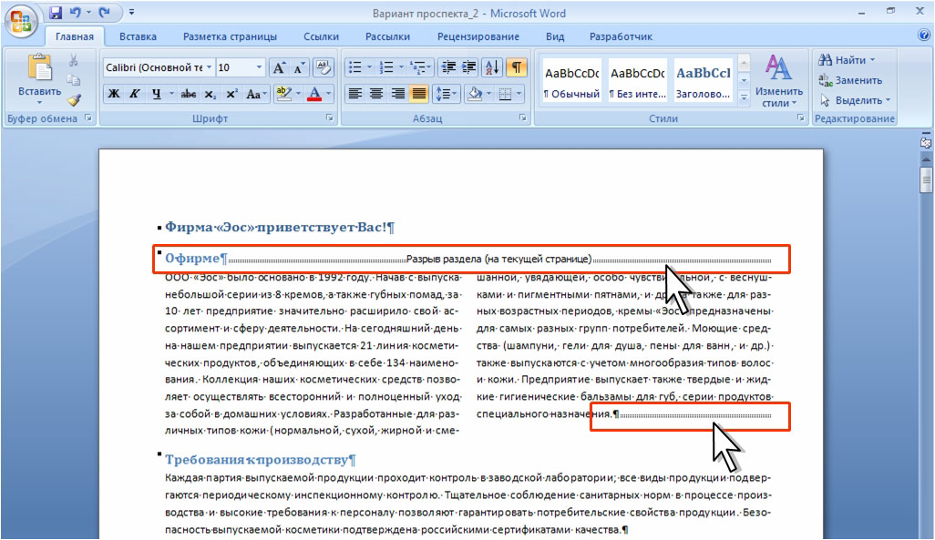Image resolution: width=935 pixels, height=540 pixels.
Task: Customize quick access toolbar dropdown
Action: tap(132, 13)
